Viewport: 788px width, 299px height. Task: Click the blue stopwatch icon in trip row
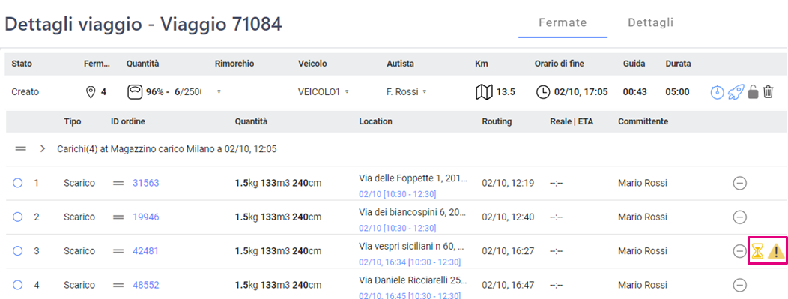(x=717, y=92)
